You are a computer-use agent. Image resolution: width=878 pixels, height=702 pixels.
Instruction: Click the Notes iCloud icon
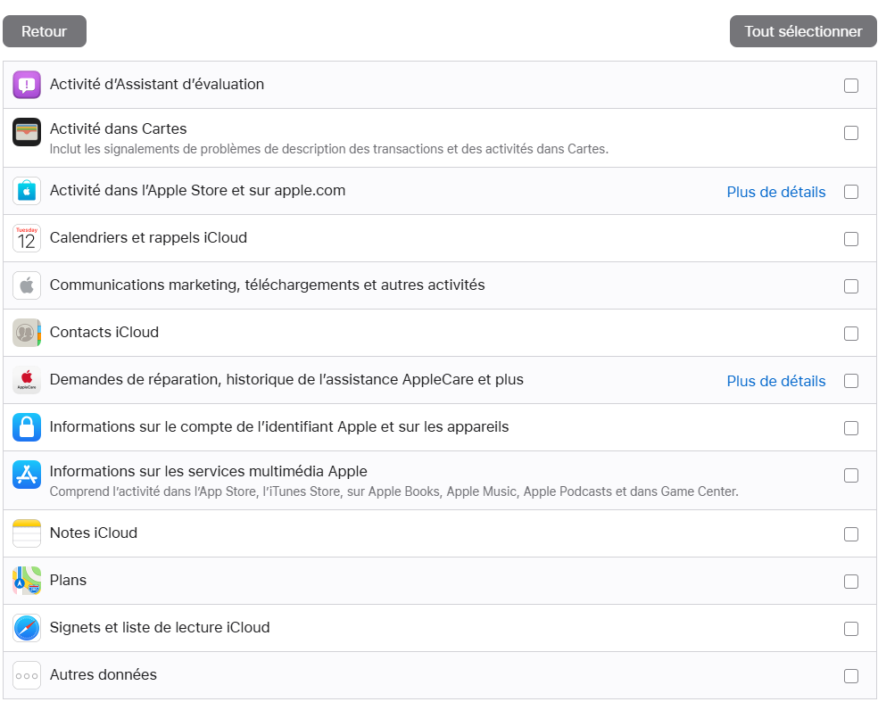click(27, 533)
